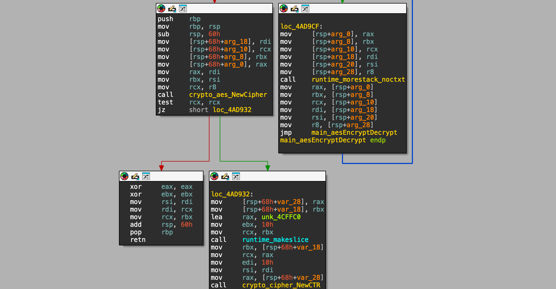
Task: Click the group-nodes icon on the crypto_aes_NewCipher block
Action: click(x=183, y=9)
